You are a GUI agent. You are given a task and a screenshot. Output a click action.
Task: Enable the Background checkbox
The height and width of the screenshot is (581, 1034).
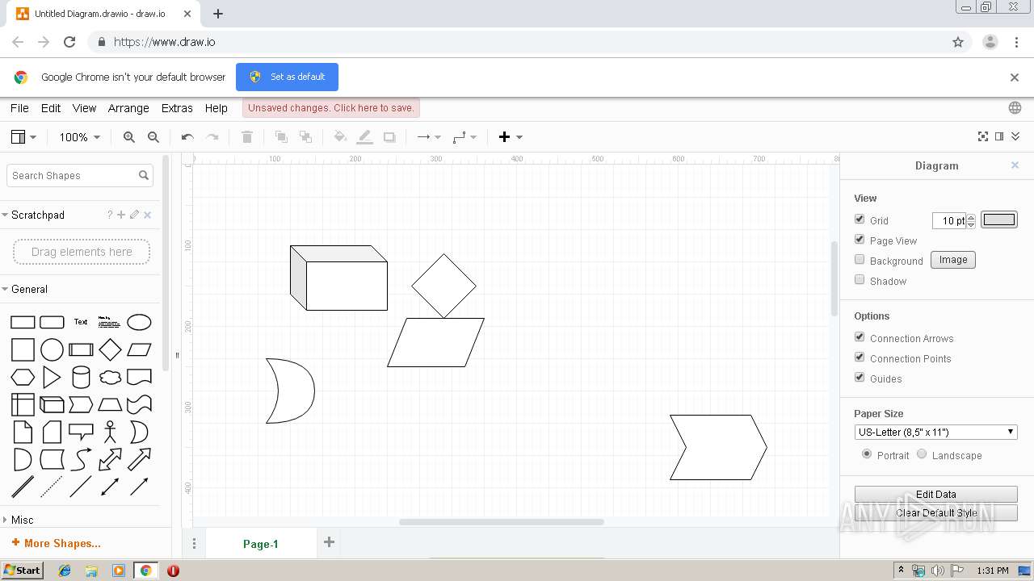click(860, 260)
